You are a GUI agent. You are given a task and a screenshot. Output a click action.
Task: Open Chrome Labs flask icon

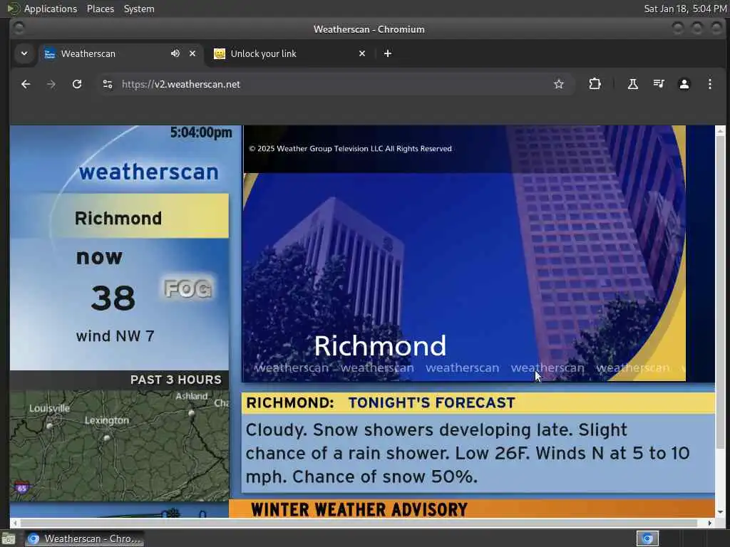(633, 84)
